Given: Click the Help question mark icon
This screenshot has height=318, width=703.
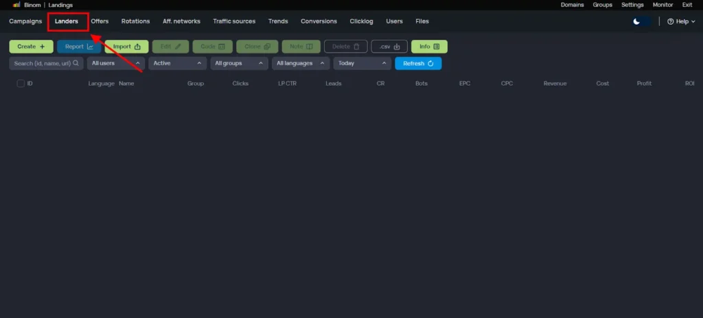Looking at the screenshot, I should point(671,21).
